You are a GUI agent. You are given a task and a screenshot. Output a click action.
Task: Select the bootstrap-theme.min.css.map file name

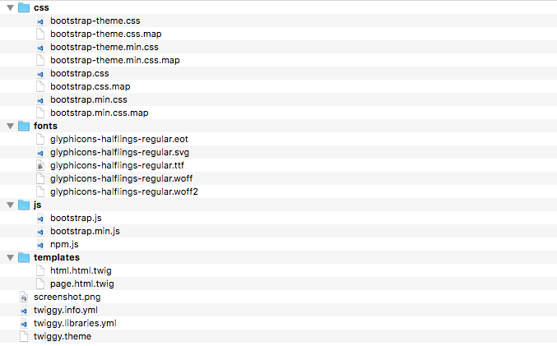pyautogui.click(x=114, y=60)
